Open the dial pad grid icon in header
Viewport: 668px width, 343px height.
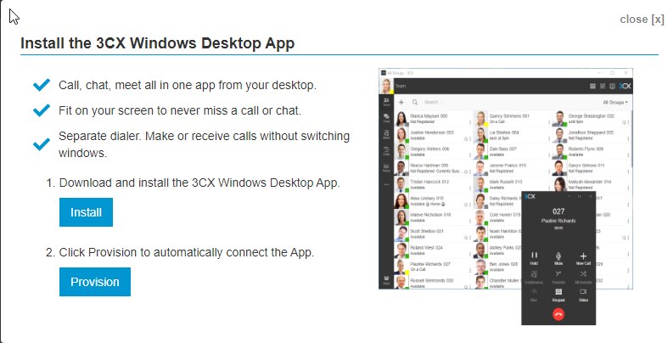[592, 86]
